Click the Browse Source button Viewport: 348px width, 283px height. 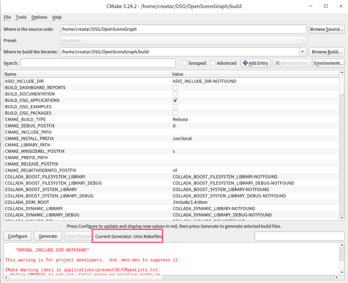[x=327, y=29]
